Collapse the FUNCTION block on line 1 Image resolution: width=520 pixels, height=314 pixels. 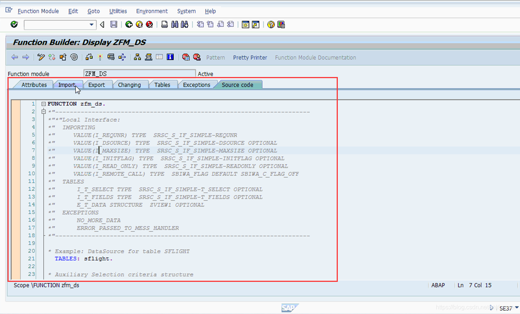pos(43,104)
